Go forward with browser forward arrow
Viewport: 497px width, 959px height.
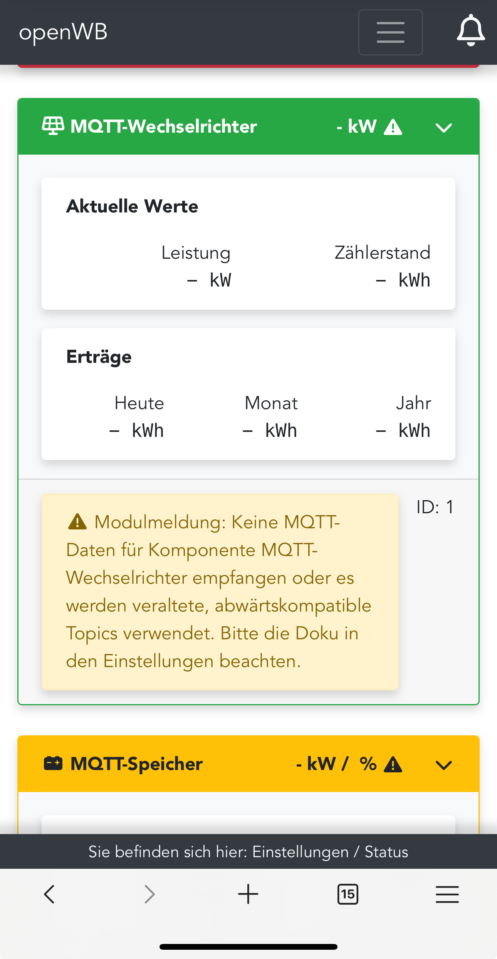click(x=149, y=894)
